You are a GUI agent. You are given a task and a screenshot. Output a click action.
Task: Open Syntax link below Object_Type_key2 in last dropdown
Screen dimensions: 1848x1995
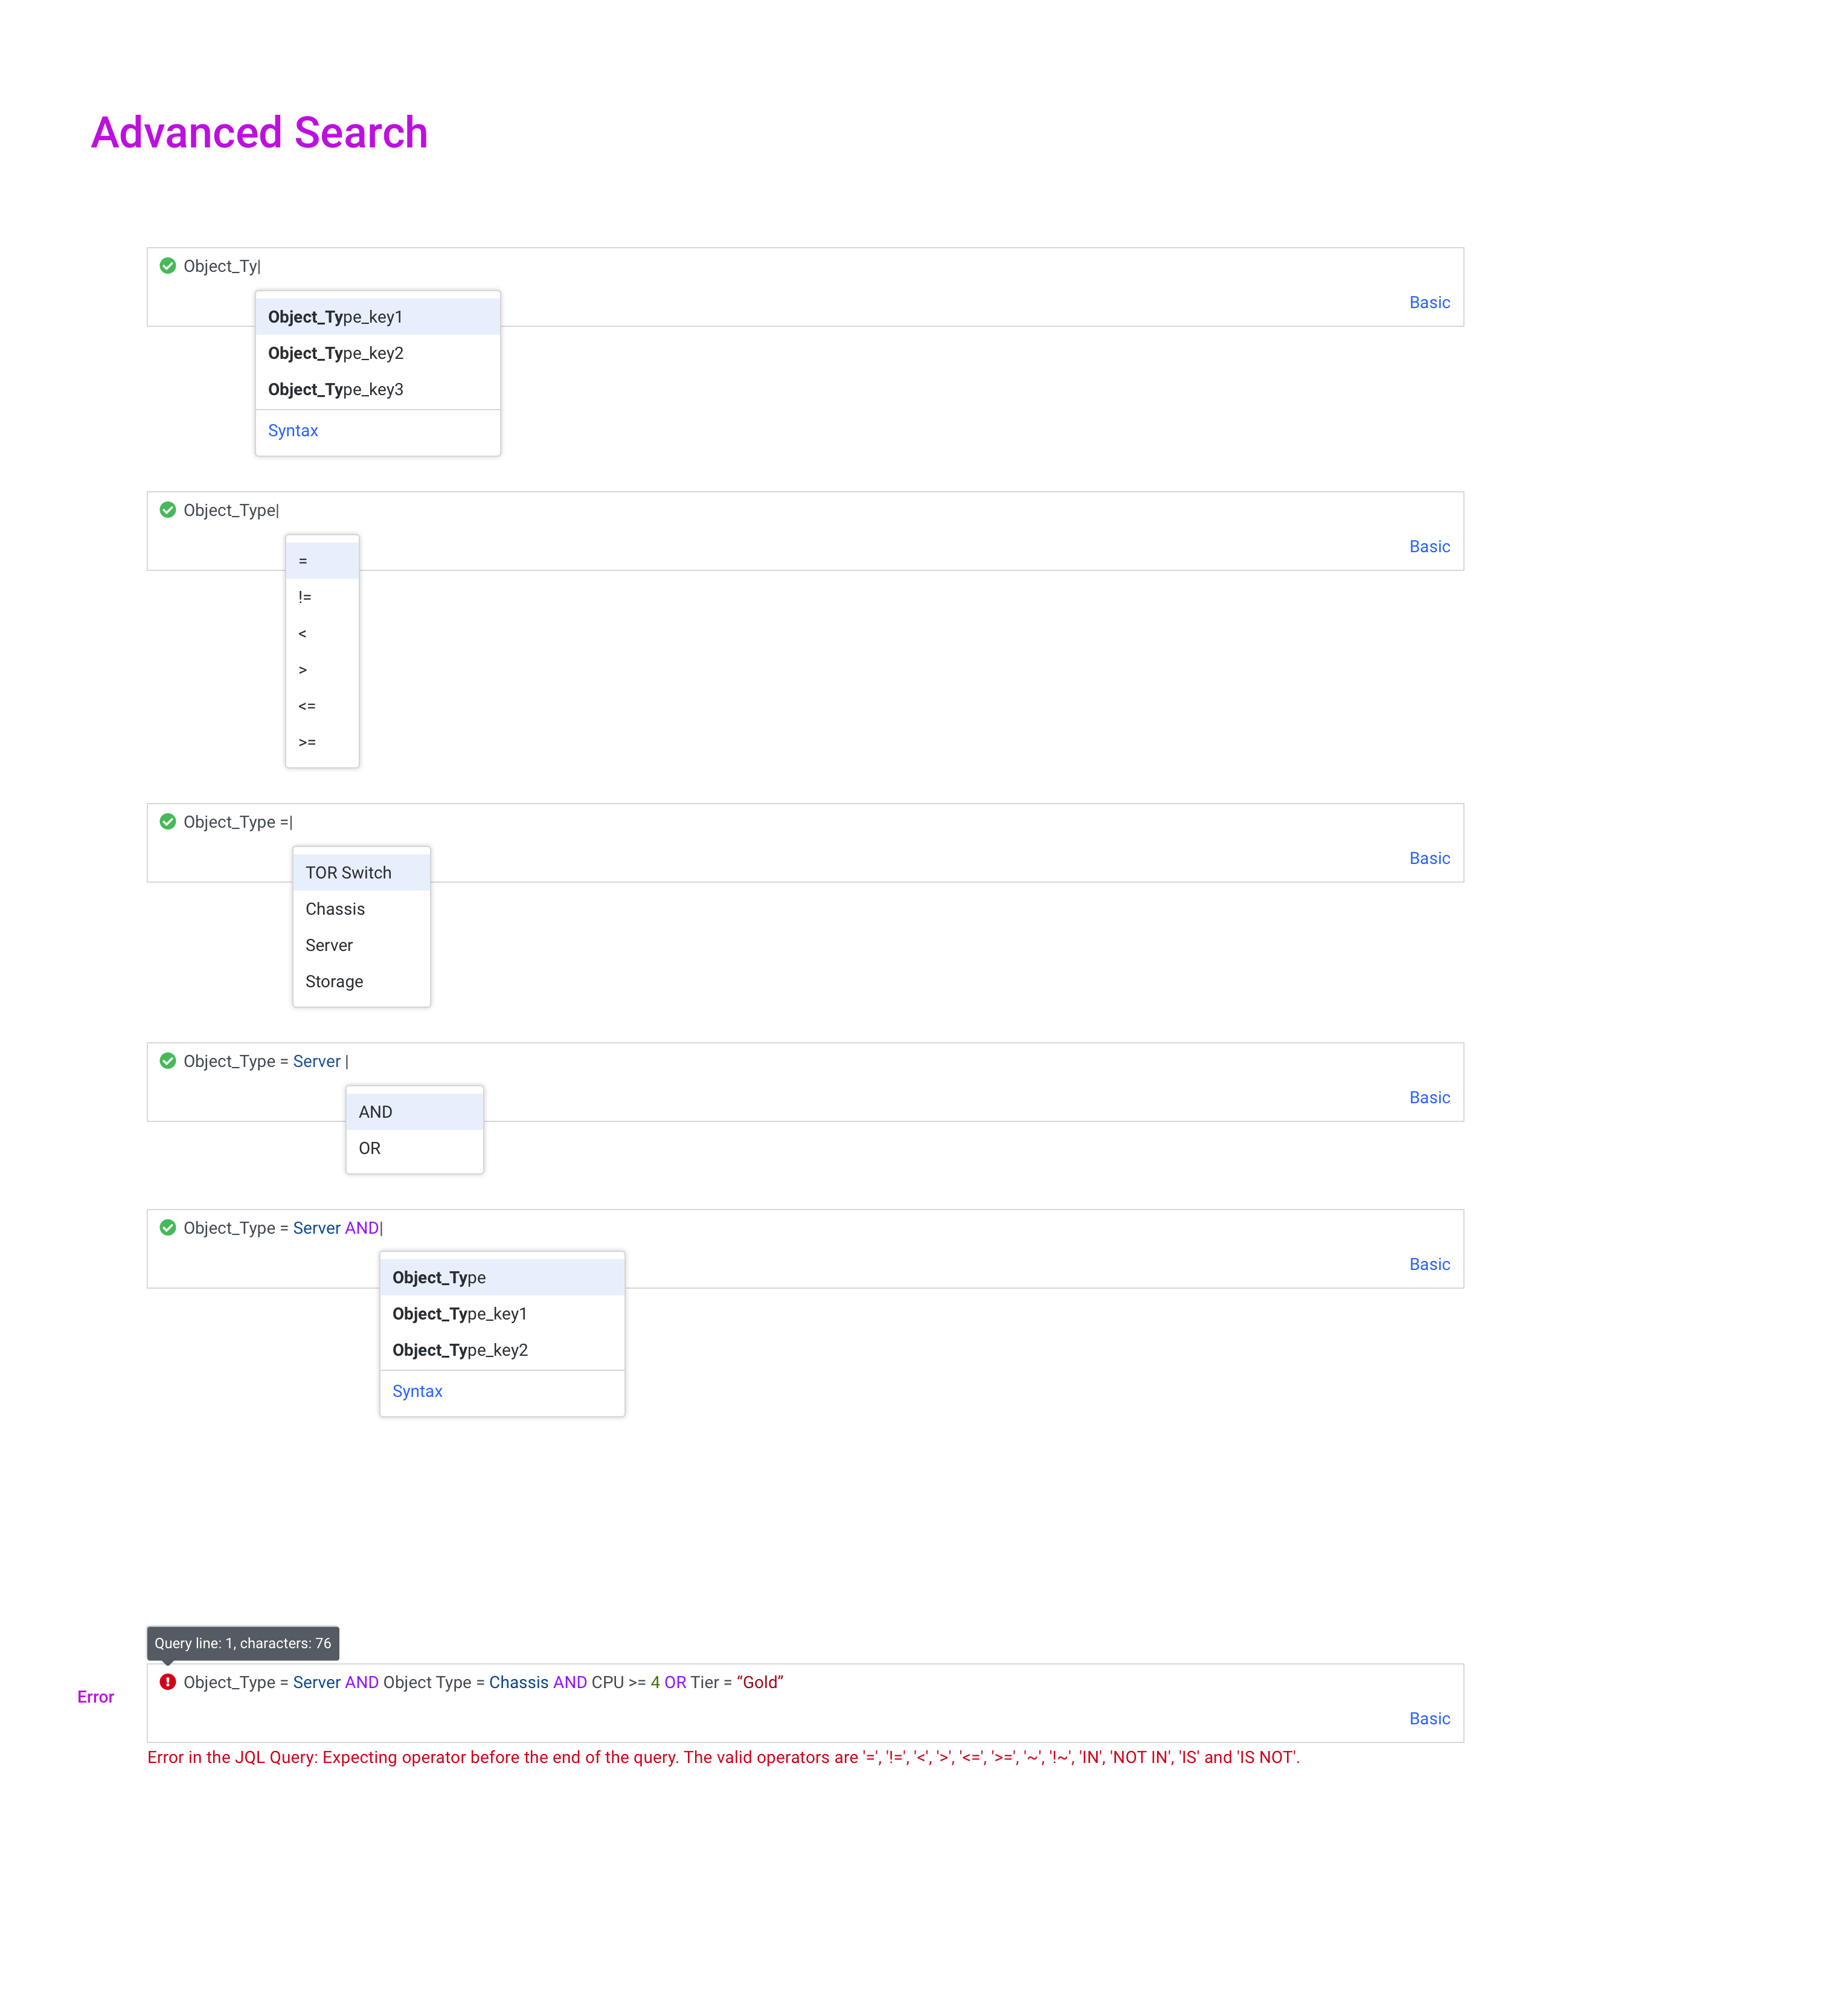(x=417, y=1391)
